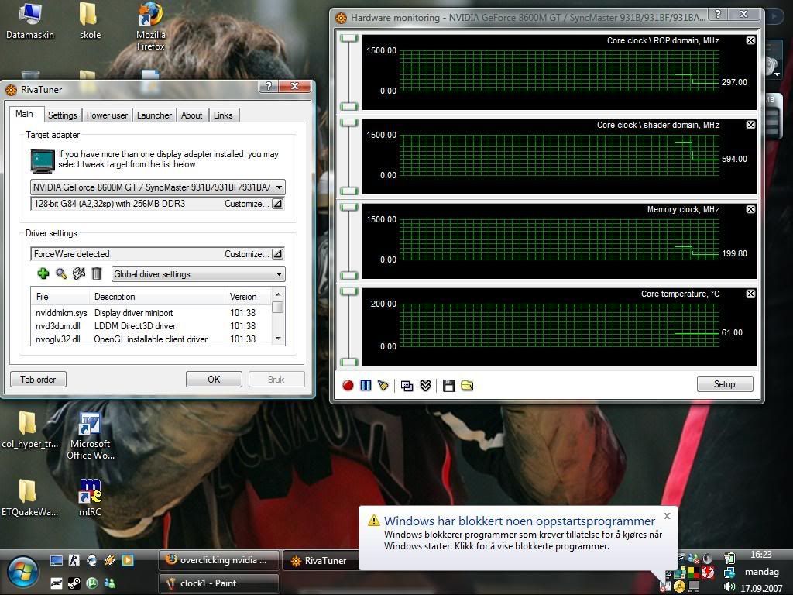The image size is (793, 595).
Task: Click the Tab order button
Action: [38, 380]
